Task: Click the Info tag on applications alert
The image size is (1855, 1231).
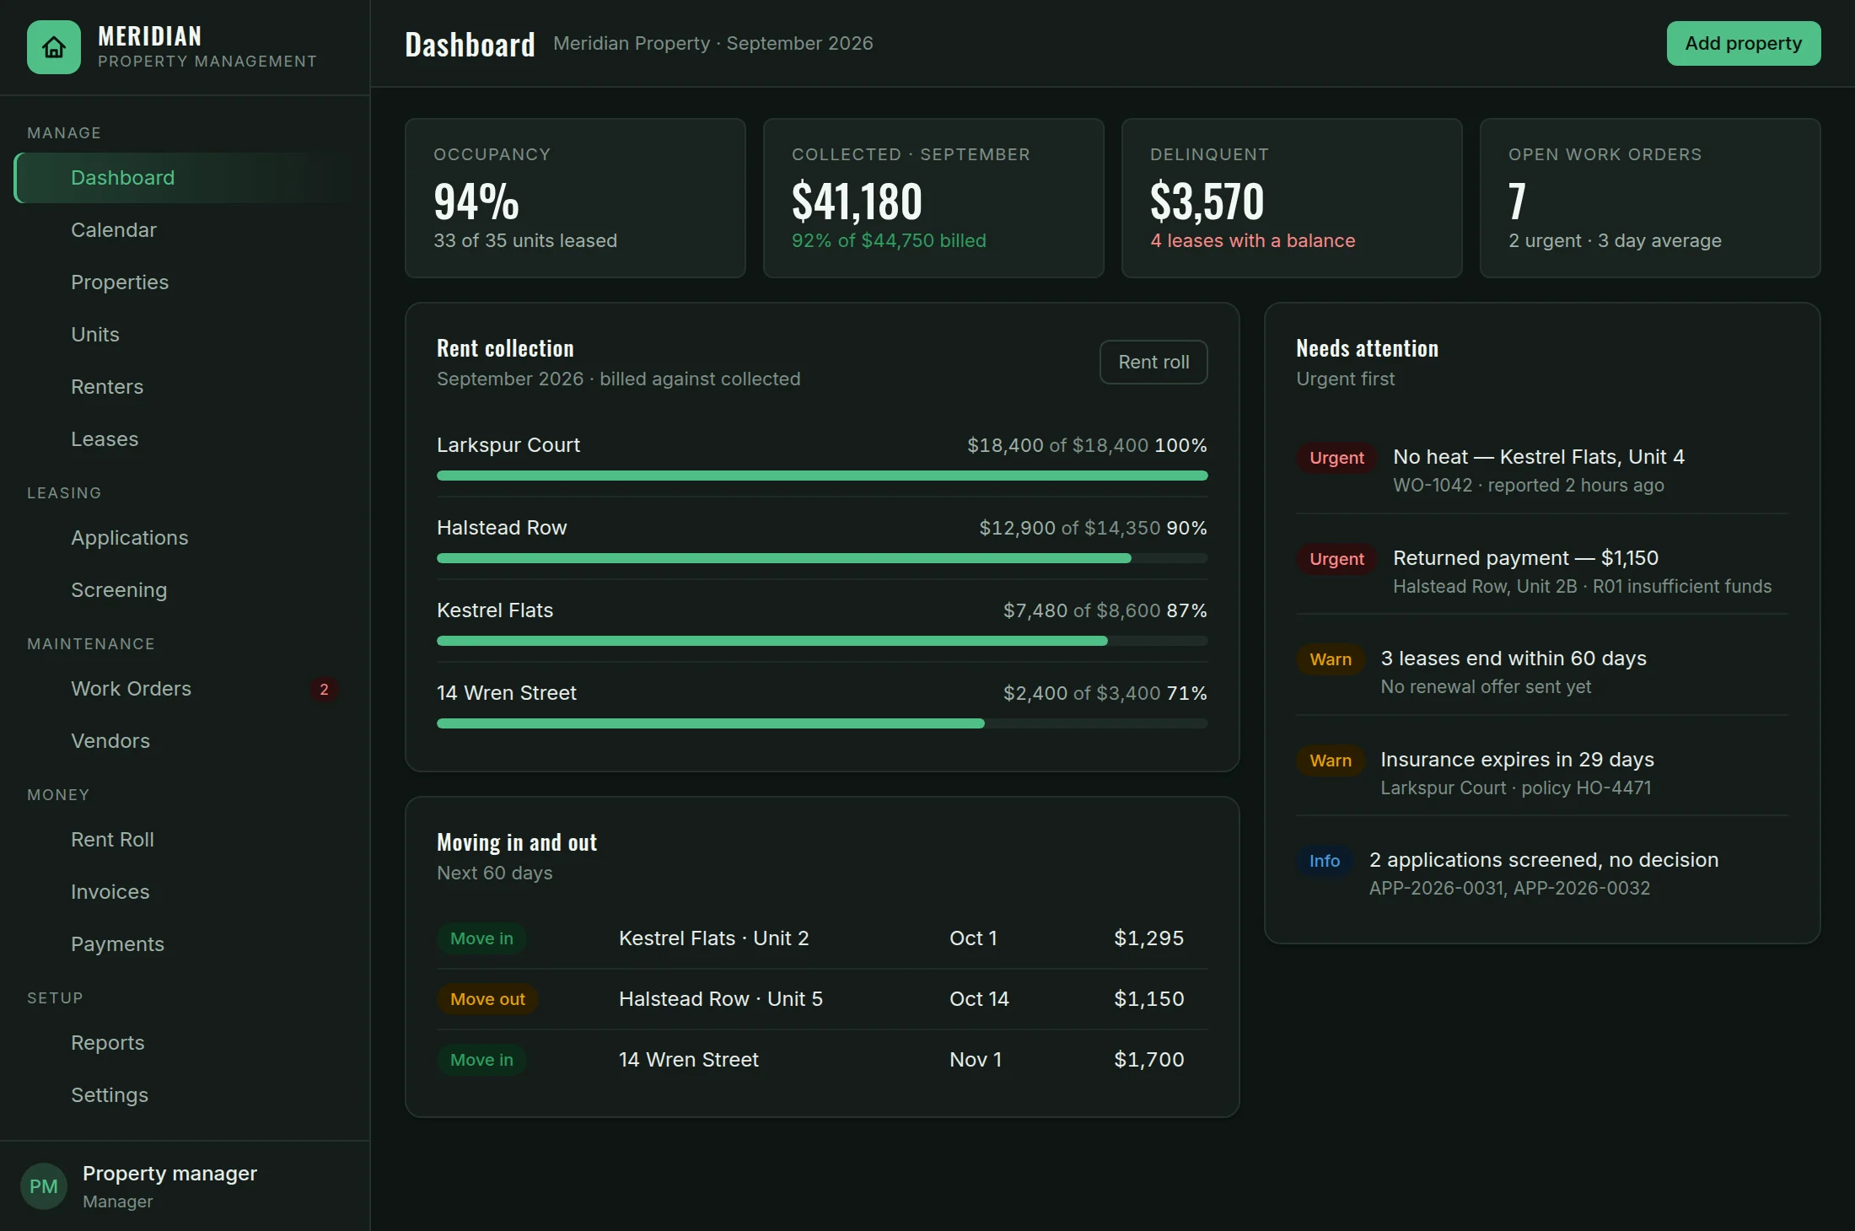Action: pos(1325,861)
